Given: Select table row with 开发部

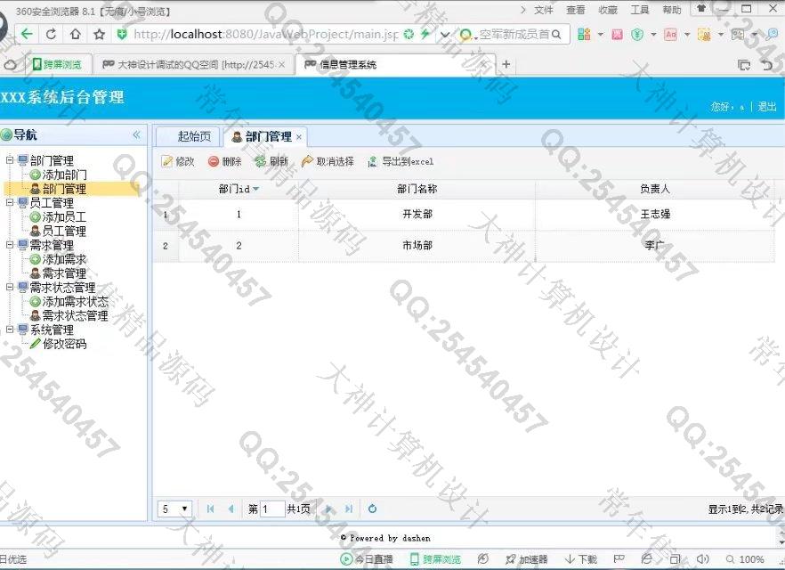Looking at the screenshot, I should point(464,215).
